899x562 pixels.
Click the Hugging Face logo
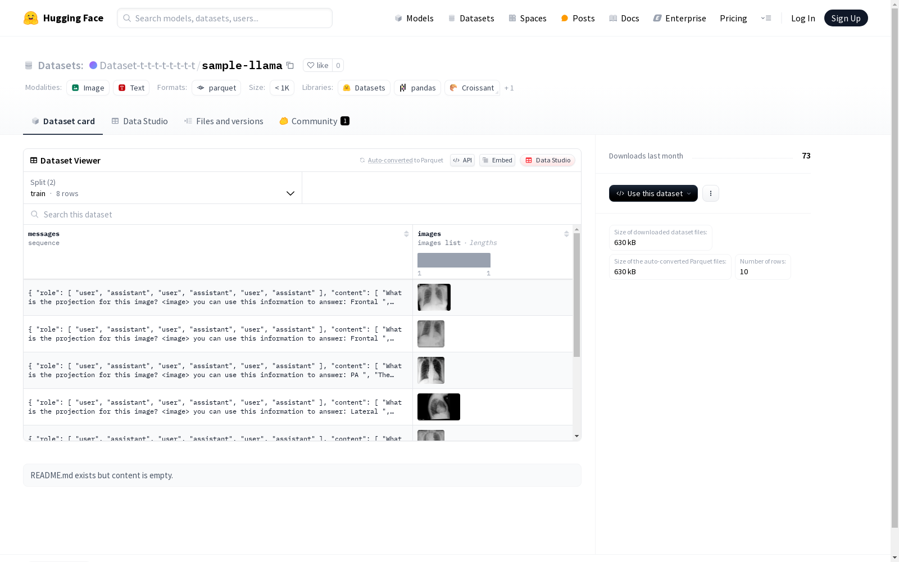63,18
